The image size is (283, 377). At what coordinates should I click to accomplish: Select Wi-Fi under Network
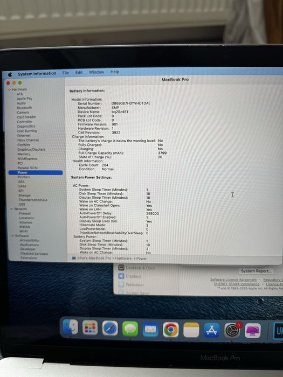24,231
